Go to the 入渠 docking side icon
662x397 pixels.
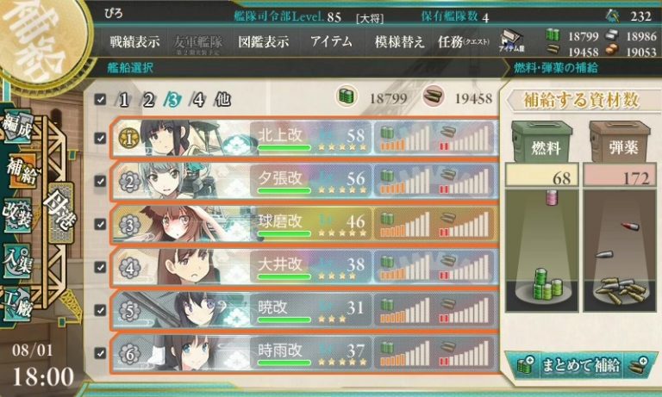[18, 261]
